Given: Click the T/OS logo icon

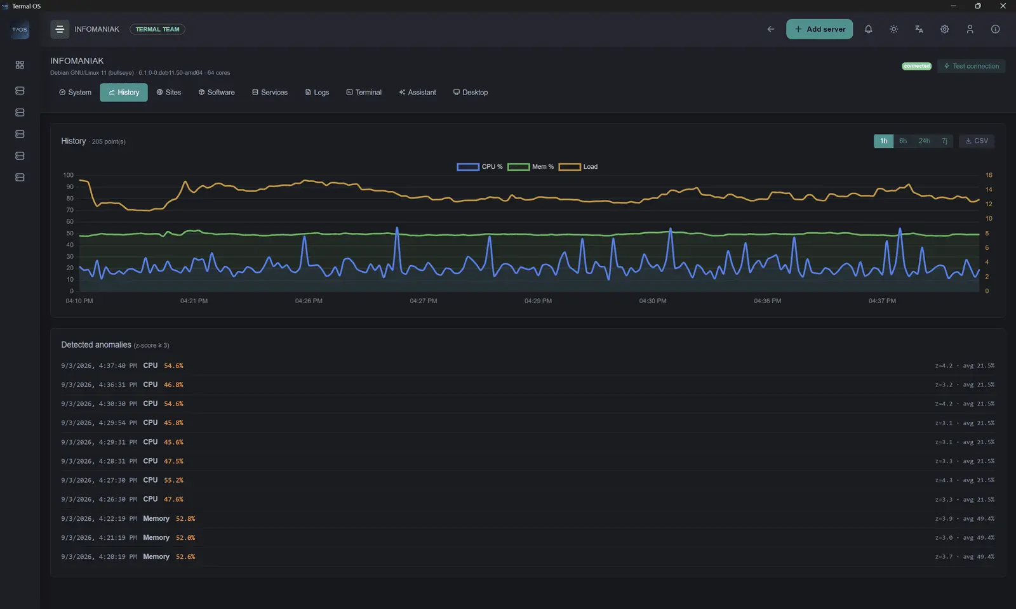Looking at the screenshot, I should click(x=20, y=30).
